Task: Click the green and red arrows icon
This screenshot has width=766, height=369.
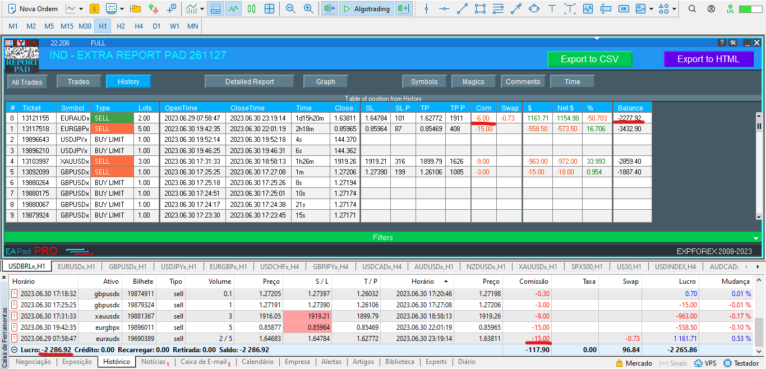Action: [153, 9]
